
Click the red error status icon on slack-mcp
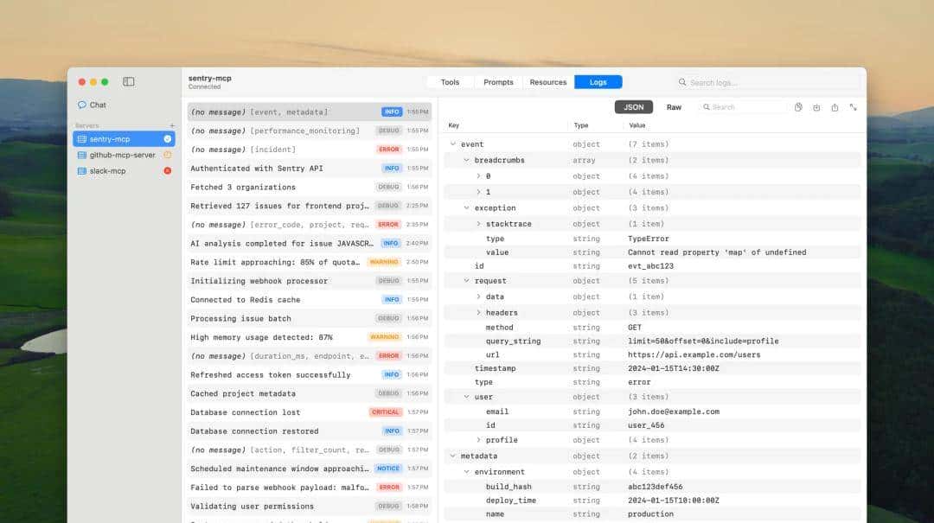[168, 171]
